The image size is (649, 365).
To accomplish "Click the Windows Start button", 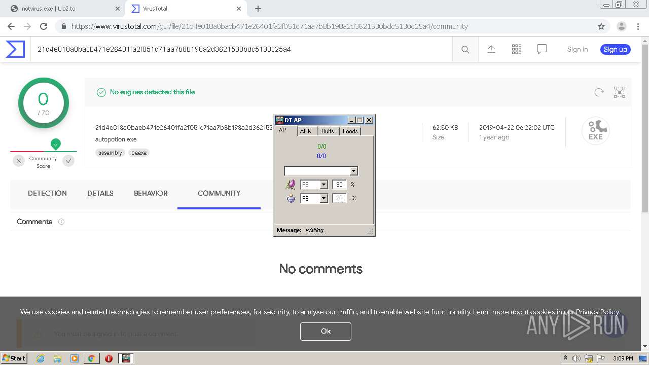I will pos(14,358).
